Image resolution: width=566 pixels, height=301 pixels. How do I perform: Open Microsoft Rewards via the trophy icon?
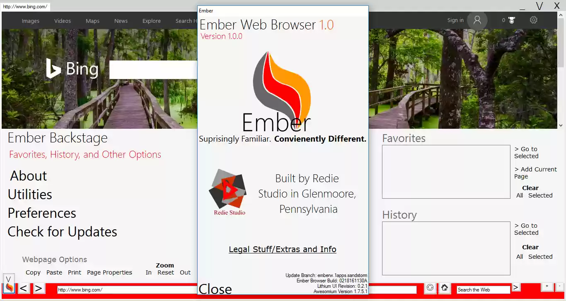tap(512, 19)
